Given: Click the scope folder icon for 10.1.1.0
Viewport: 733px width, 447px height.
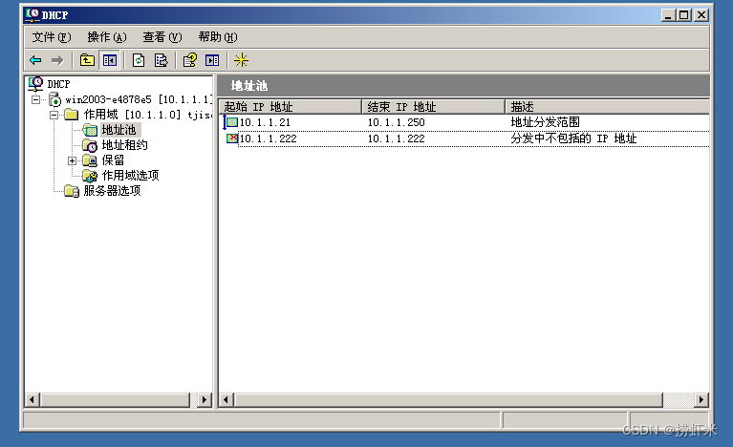Looking at the screenshot, I should coord(71,115).
